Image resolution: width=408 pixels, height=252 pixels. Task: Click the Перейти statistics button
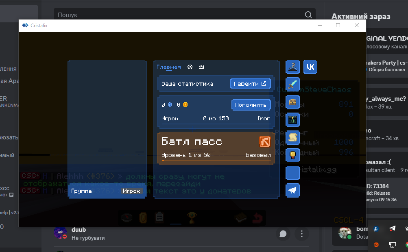[x=250, y=84]
